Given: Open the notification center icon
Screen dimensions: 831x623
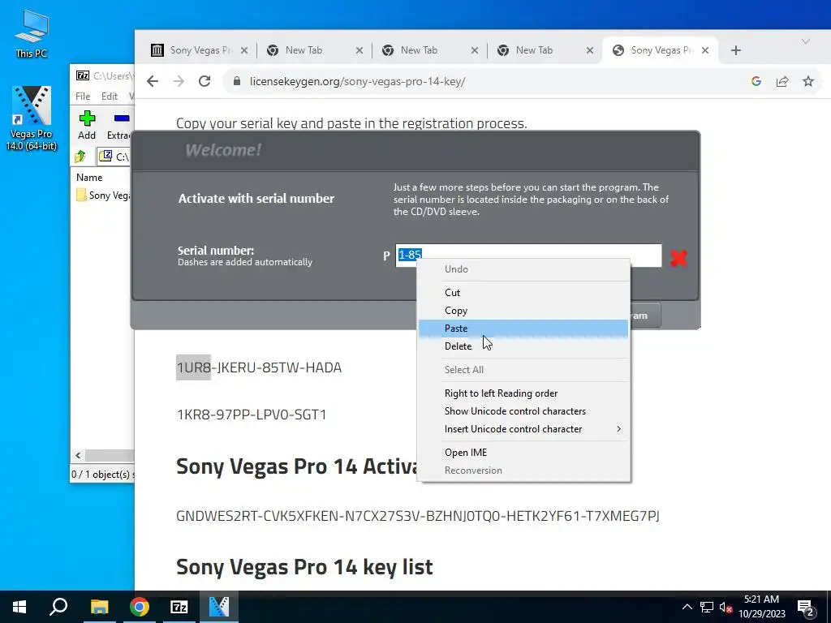Looking at the screenshot, I should [806, 608].
